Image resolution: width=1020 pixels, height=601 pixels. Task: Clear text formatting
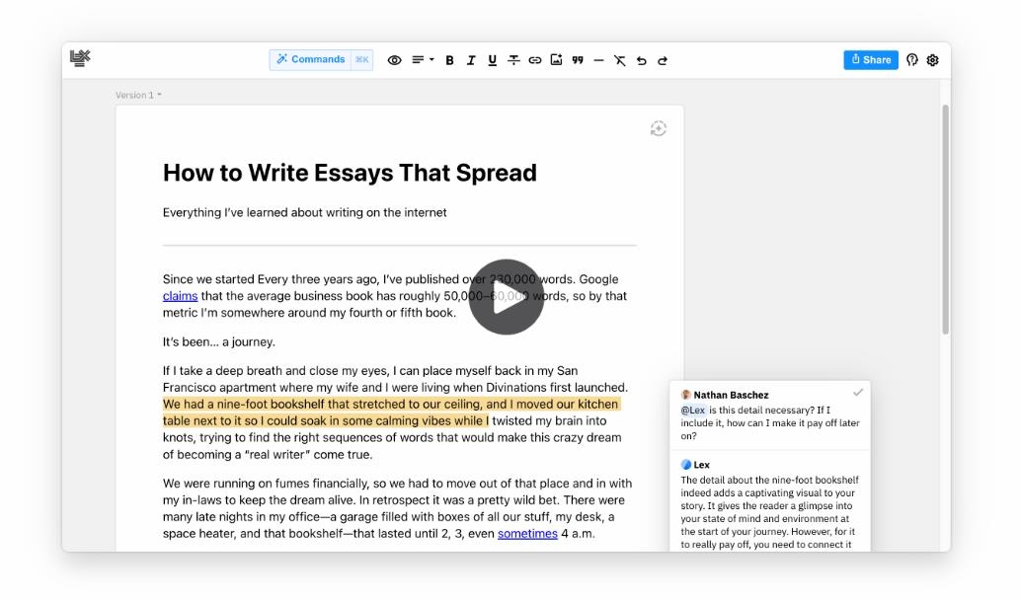click(x=620, y=60)
